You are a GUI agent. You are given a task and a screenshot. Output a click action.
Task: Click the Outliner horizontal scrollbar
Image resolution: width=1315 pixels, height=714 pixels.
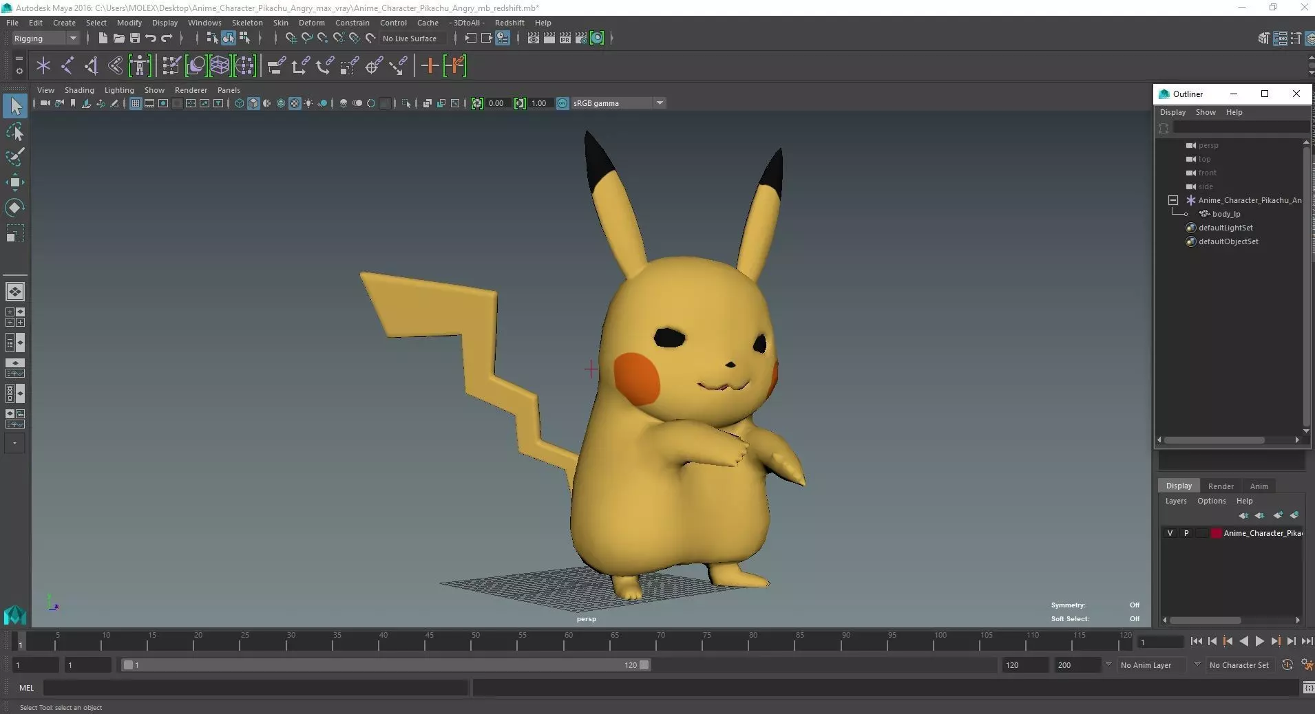[x=1214, y=440]
